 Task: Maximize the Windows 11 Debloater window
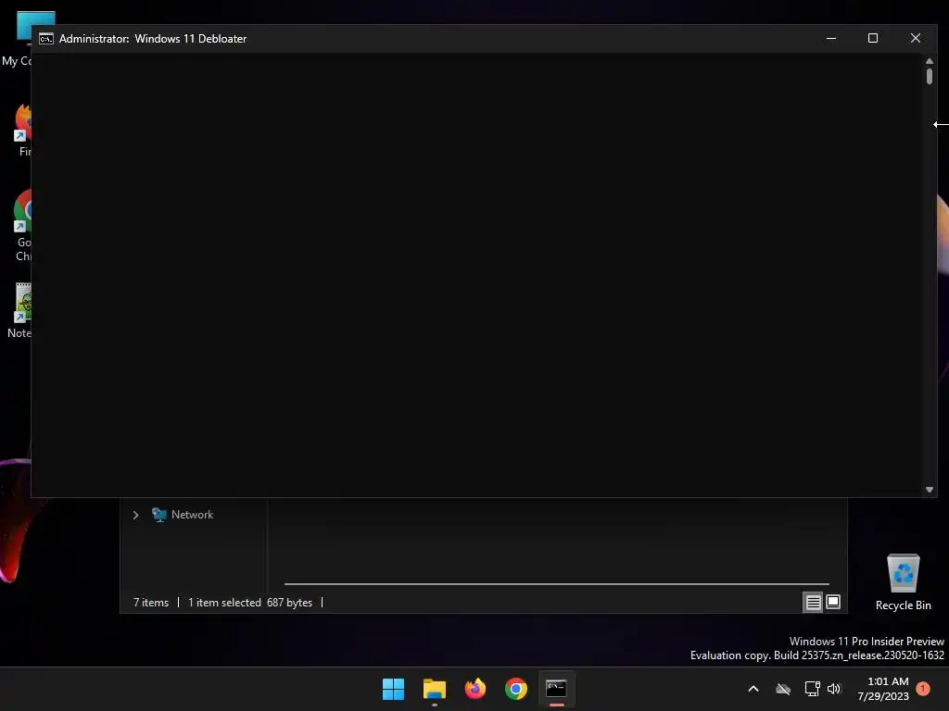pyautogui.click(x=873, y=38)
